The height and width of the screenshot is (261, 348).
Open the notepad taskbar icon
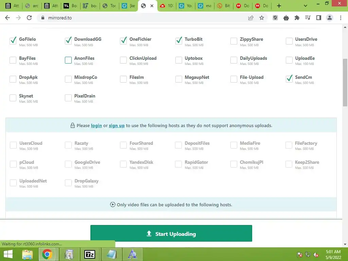[111, 254]
